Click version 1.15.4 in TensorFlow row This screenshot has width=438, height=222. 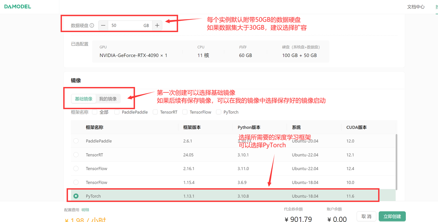coord(189,182)
